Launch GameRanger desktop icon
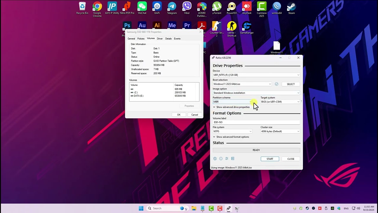 [x=247, y=28]
